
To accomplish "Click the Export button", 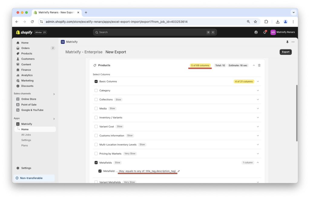I will [x=285, y=52].
